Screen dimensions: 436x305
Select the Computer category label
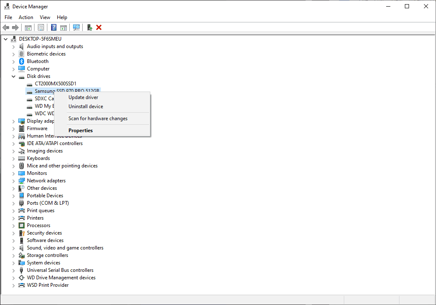38,69
